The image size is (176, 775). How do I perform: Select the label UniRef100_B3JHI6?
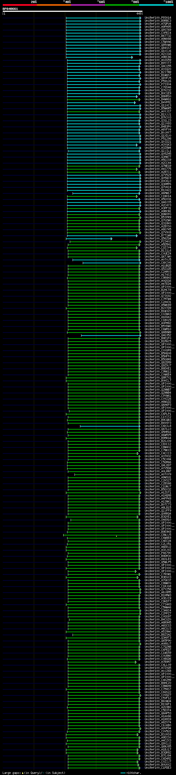point(158,734)
